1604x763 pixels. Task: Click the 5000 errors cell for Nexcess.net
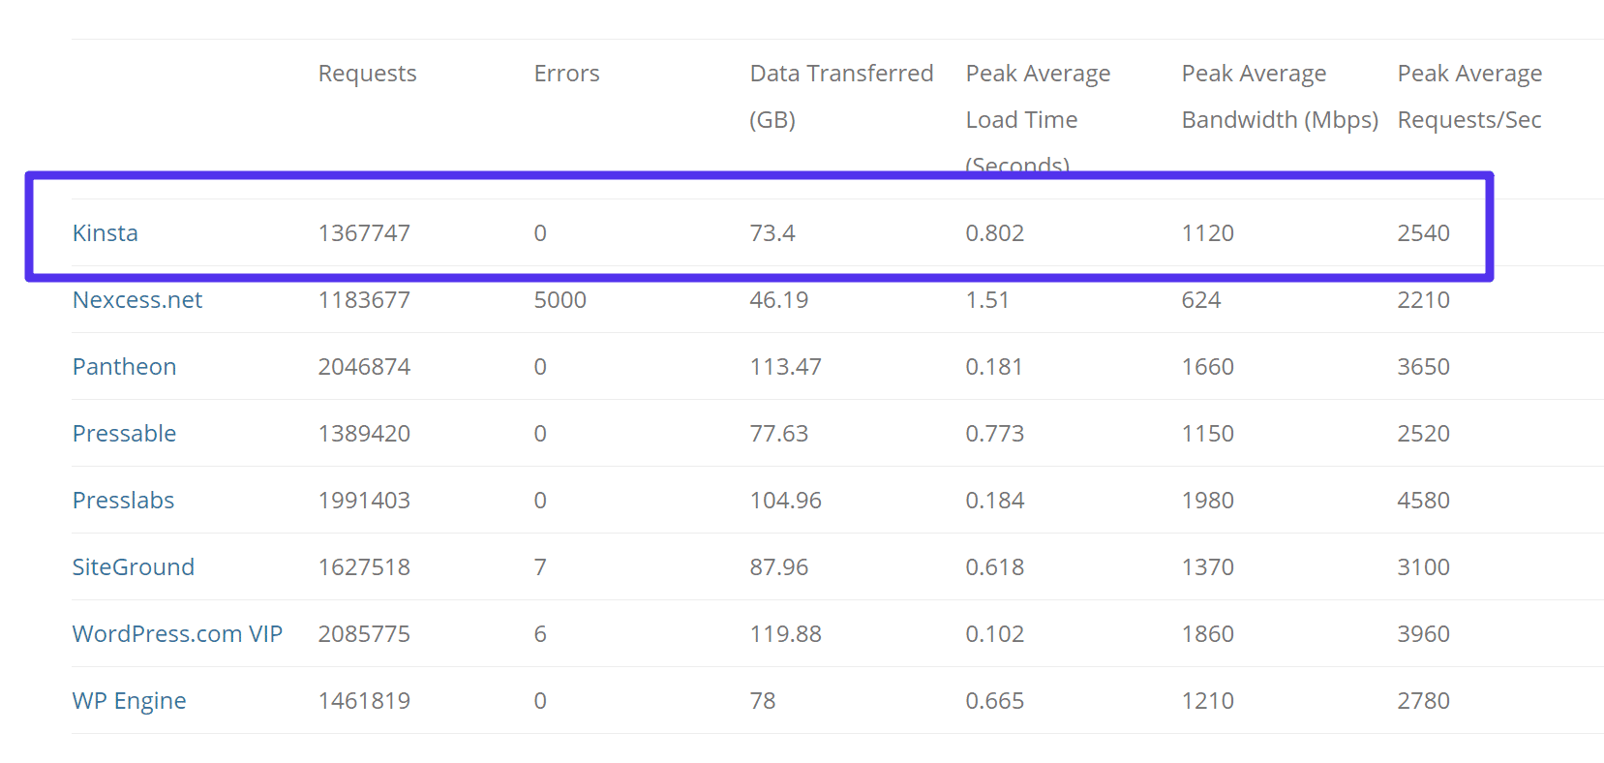pos(560,300)
